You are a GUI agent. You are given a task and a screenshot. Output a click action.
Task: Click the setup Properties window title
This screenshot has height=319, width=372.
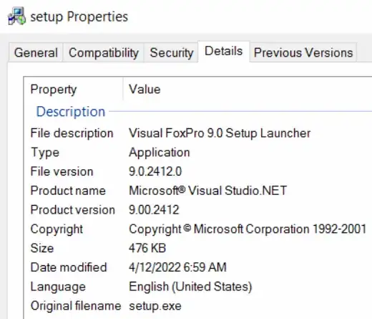pyautogui.click(x=79, y=16)
